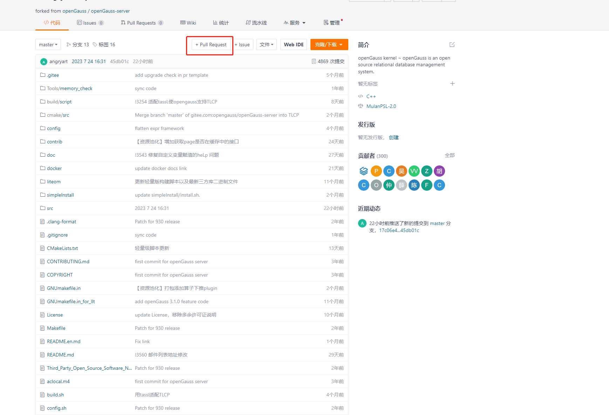Click the file icon beside CMakeLists.txt

(x=42, y=248)
